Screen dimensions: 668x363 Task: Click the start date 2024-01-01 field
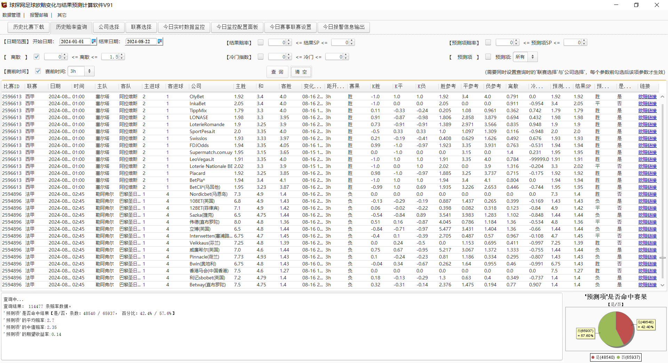pyautogui.click(x=75, y=41)
